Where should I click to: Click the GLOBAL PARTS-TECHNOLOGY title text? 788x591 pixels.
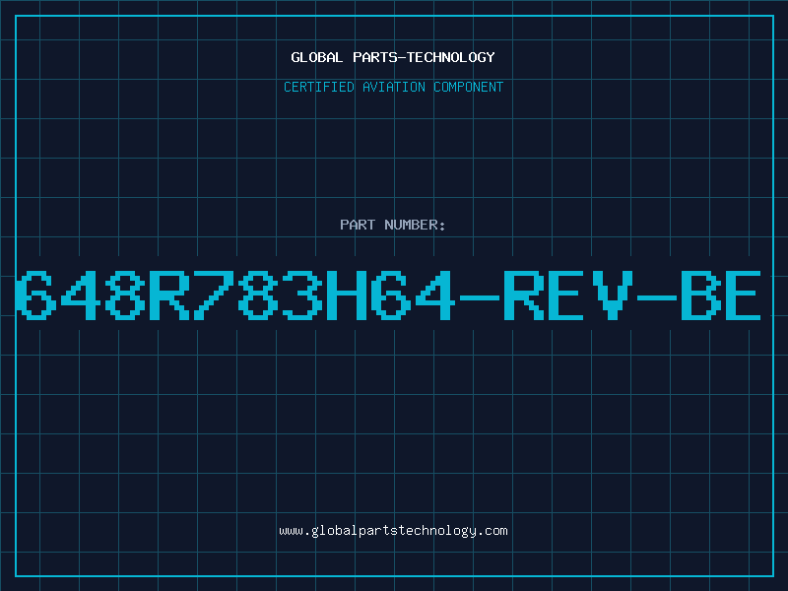click(393, 57)
